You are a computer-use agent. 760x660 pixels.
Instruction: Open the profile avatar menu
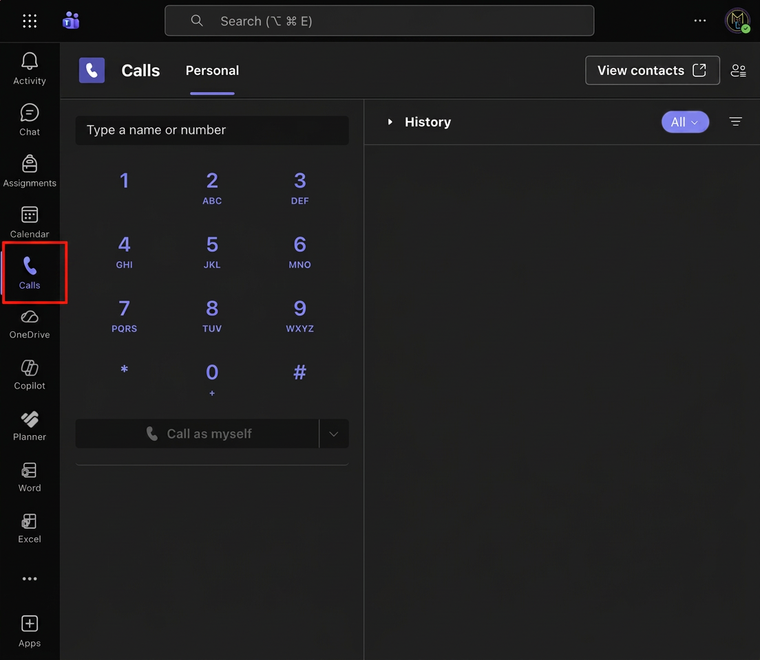[738, 21]
